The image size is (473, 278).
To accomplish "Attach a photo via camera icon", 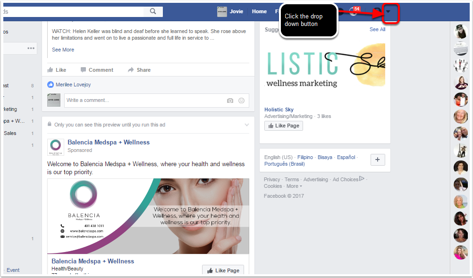I will (230, 101).
